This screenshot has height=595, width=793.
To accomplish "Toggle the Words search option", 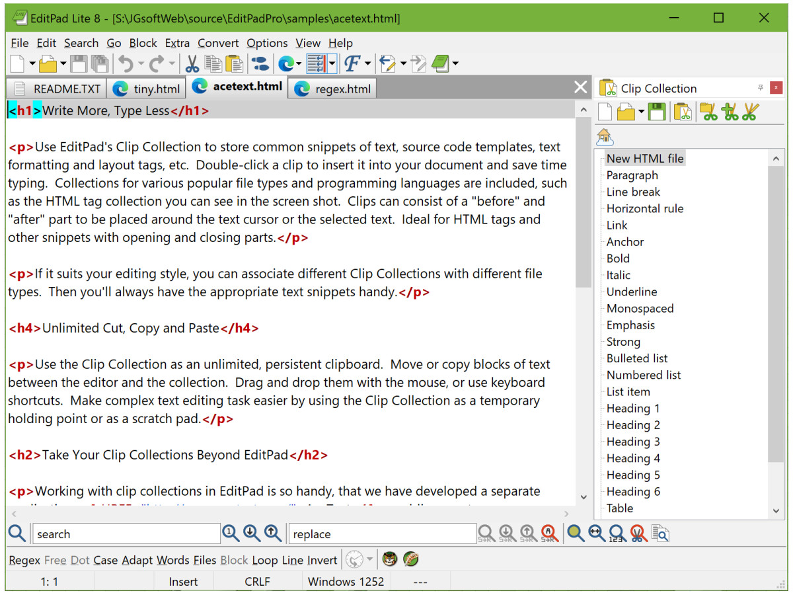I will (173, 560).
